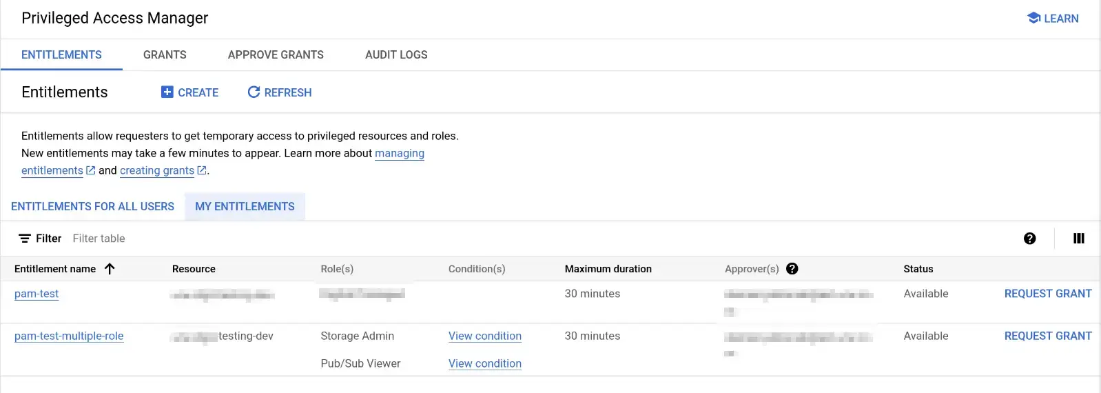The height and width of the screenshot is (393, 1101).
Task: Click '30 minutes' in pam-test-multiple-role row
Action: [x=593, y=336]
